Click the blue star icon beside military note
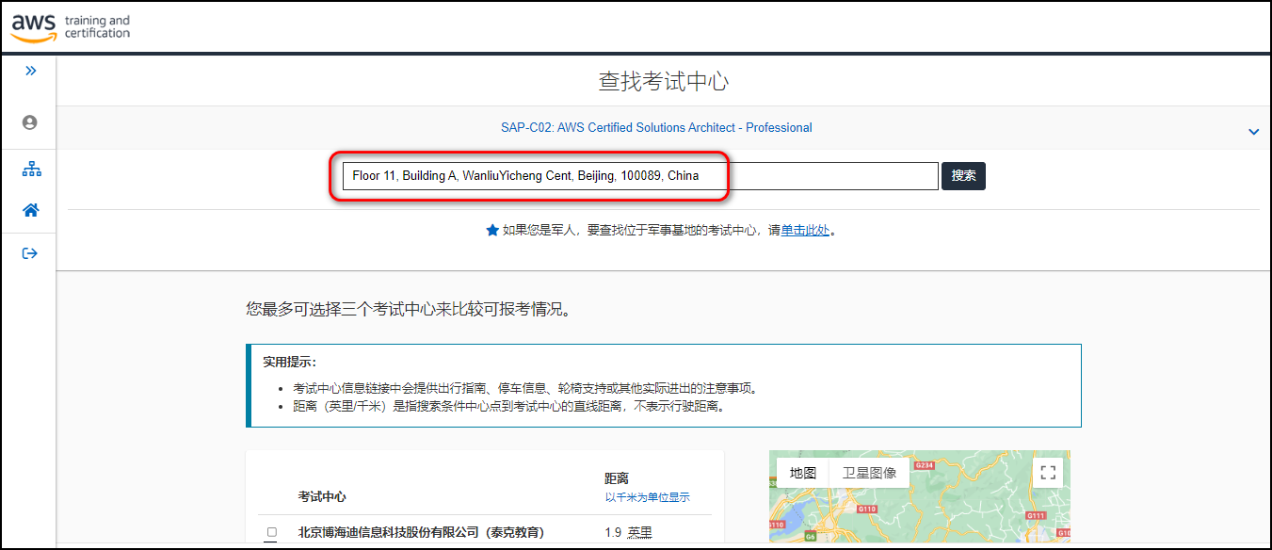 coord(492,230)
